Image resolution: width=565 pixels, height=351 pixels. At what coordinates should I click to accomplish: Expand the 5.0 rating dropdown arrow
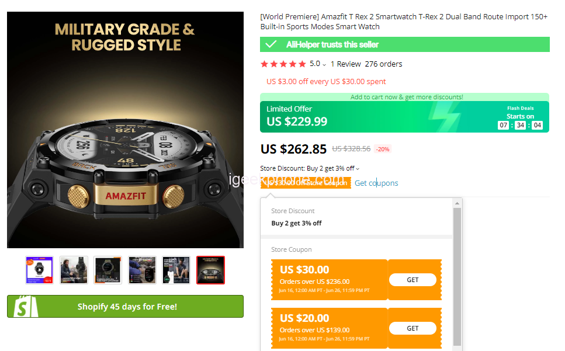pos(324,65)
